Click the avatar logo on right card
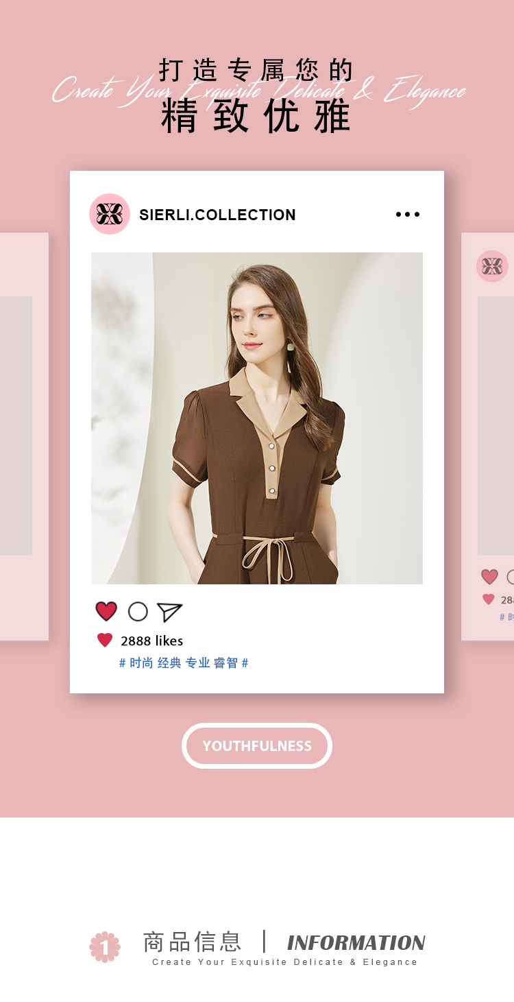514x1002 pixels. [492, 266]
